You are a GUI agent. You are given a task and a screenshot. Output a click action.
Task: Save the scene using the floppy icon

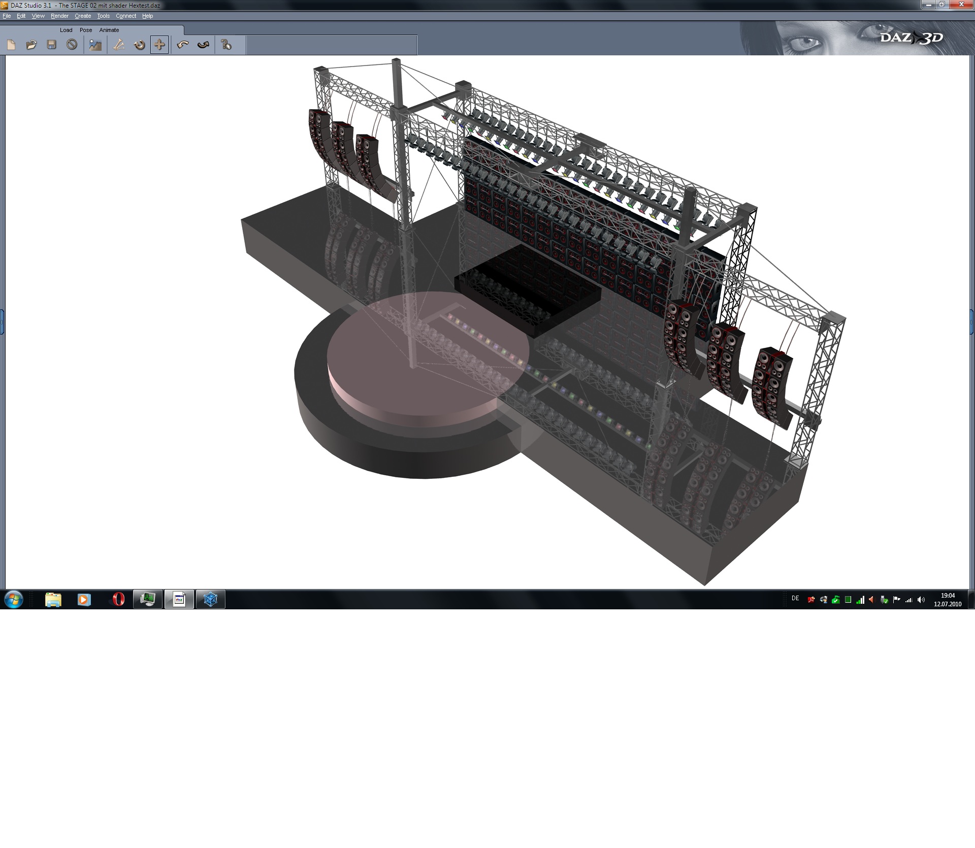point(51,45)
